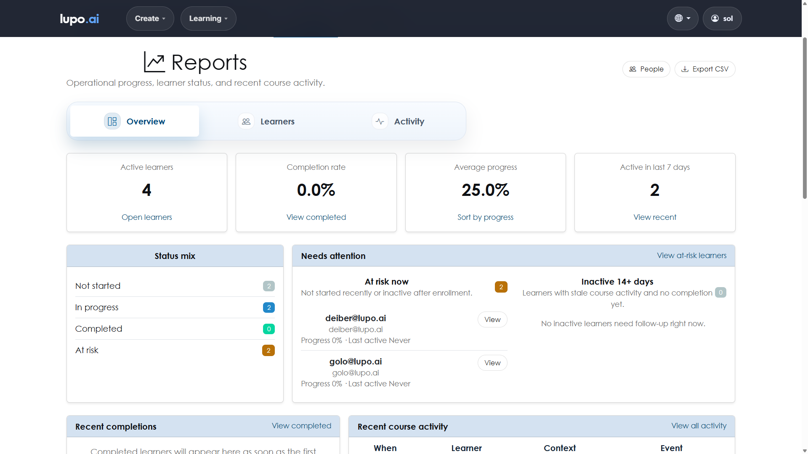
Task: Click the user avatar icon beside sol
Action: [715, 18]
